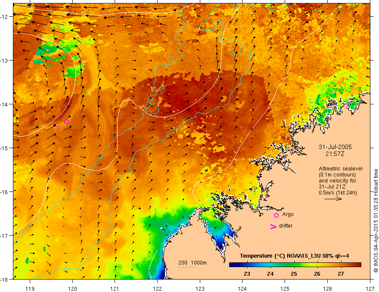Screen dimensions: 379x292
Task: Click the 'Argo' legend label
Action: click(x=288, y=214)
